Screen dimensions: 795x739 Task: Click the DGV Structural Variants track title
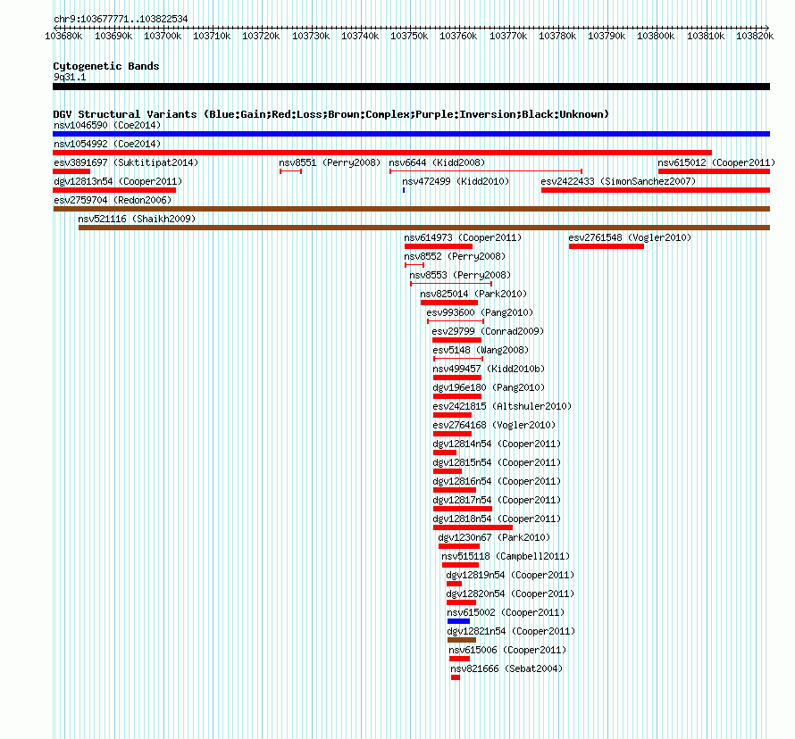(331, 114)
